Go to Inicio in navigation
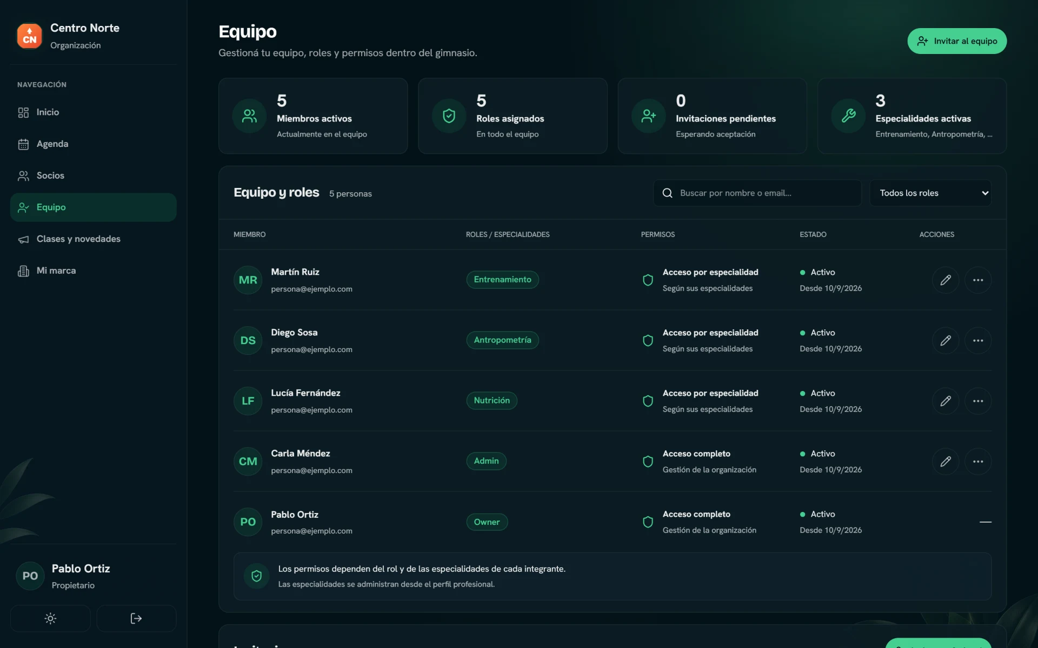 click(93, 112)
